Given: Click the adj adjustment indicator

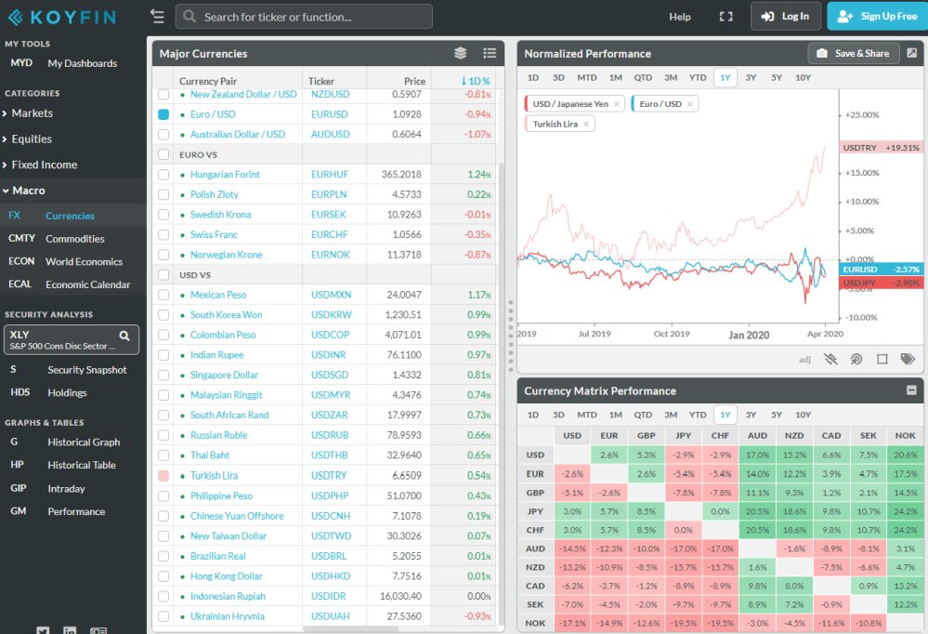Looking at the screenshot, I should click(x=804, y=360).
